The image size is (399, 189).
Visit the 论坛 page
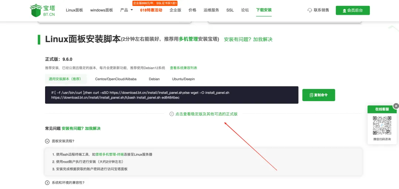tap(245, 10)
